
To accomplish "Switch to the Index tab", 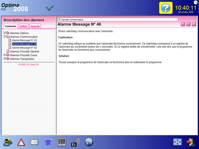I will [x=23, y=26].
